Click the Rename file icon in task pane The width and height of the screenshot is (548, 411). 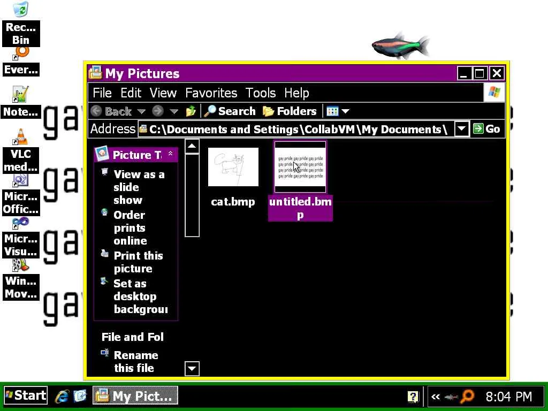(104, 352)
